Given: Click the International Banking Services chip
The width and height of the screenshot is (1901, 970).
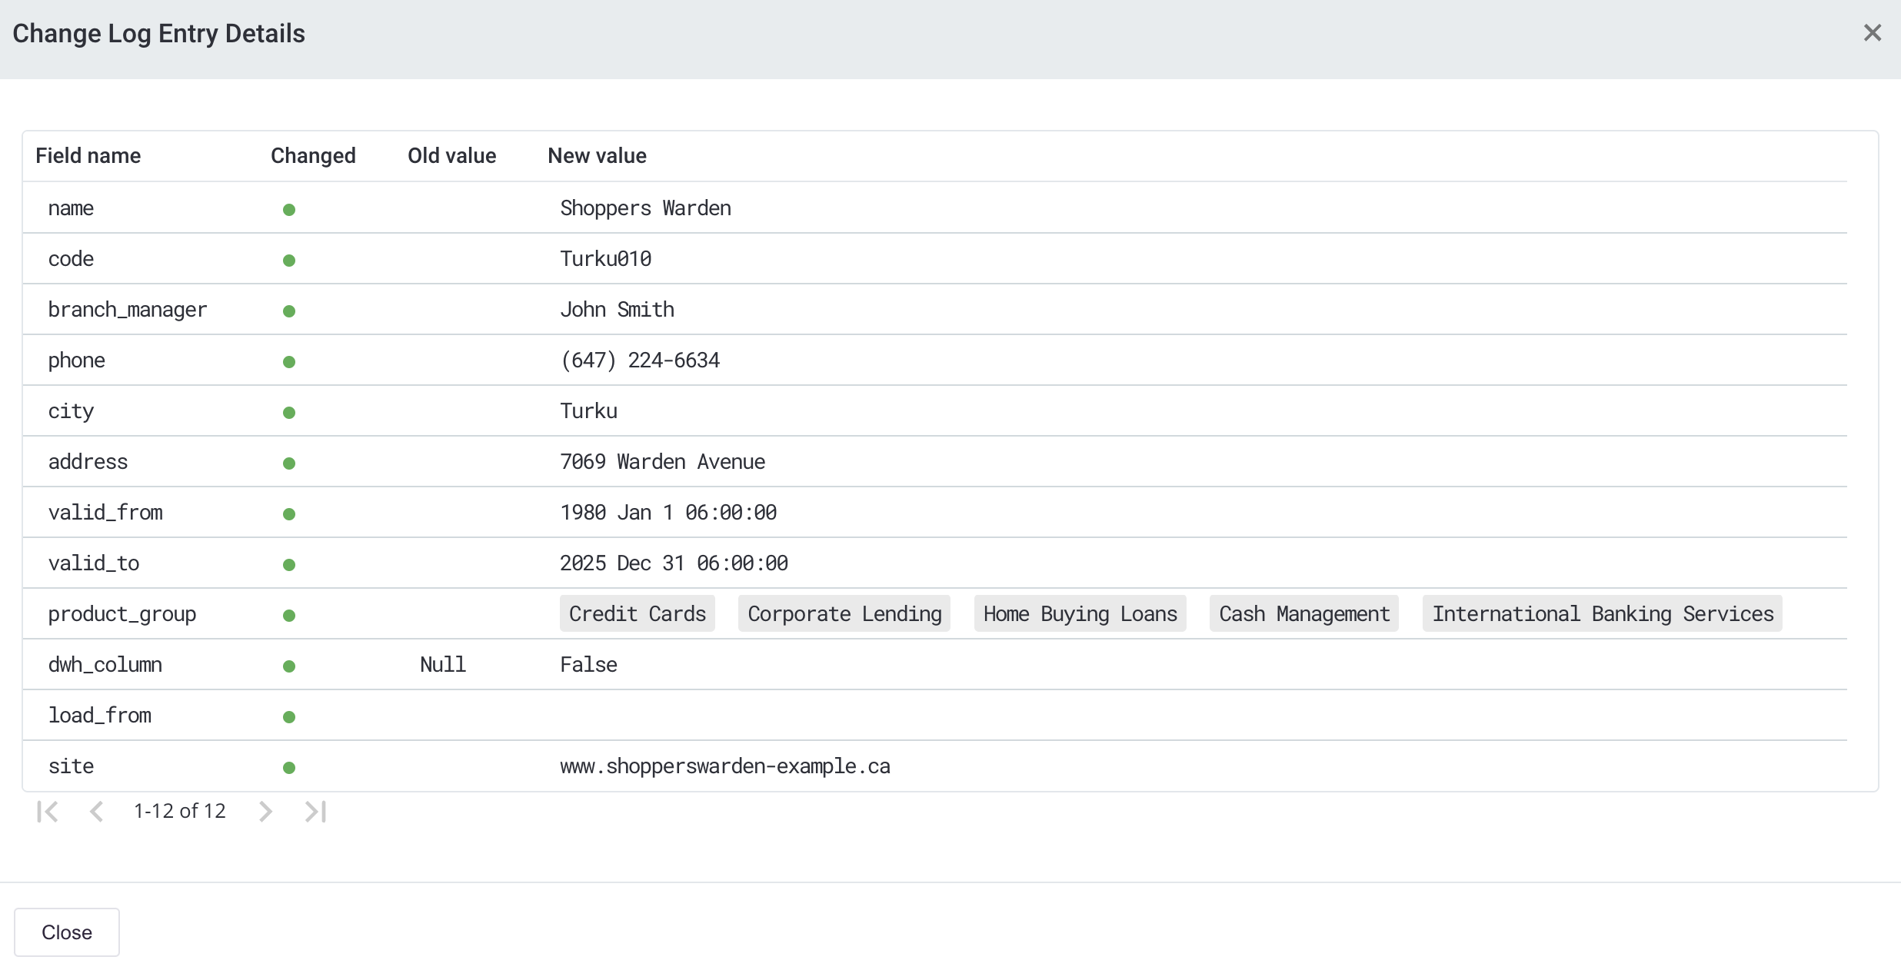Looking at the screenshot, I should pos(1603,613).
